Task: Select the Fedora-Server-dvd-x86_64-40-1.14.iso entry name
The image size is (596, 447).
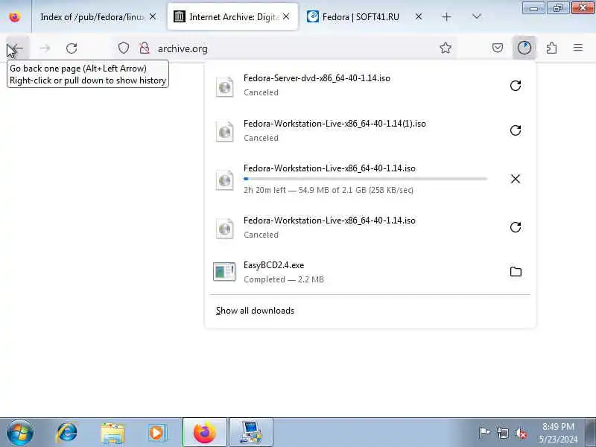Action: tap(317, 78)
